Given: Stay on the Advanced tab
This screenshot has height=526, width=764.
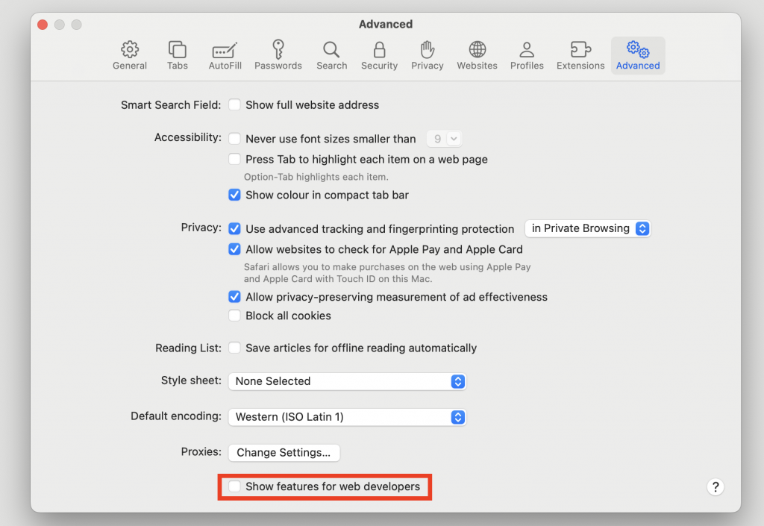Looking at the screenshot, I should point(638,54).
